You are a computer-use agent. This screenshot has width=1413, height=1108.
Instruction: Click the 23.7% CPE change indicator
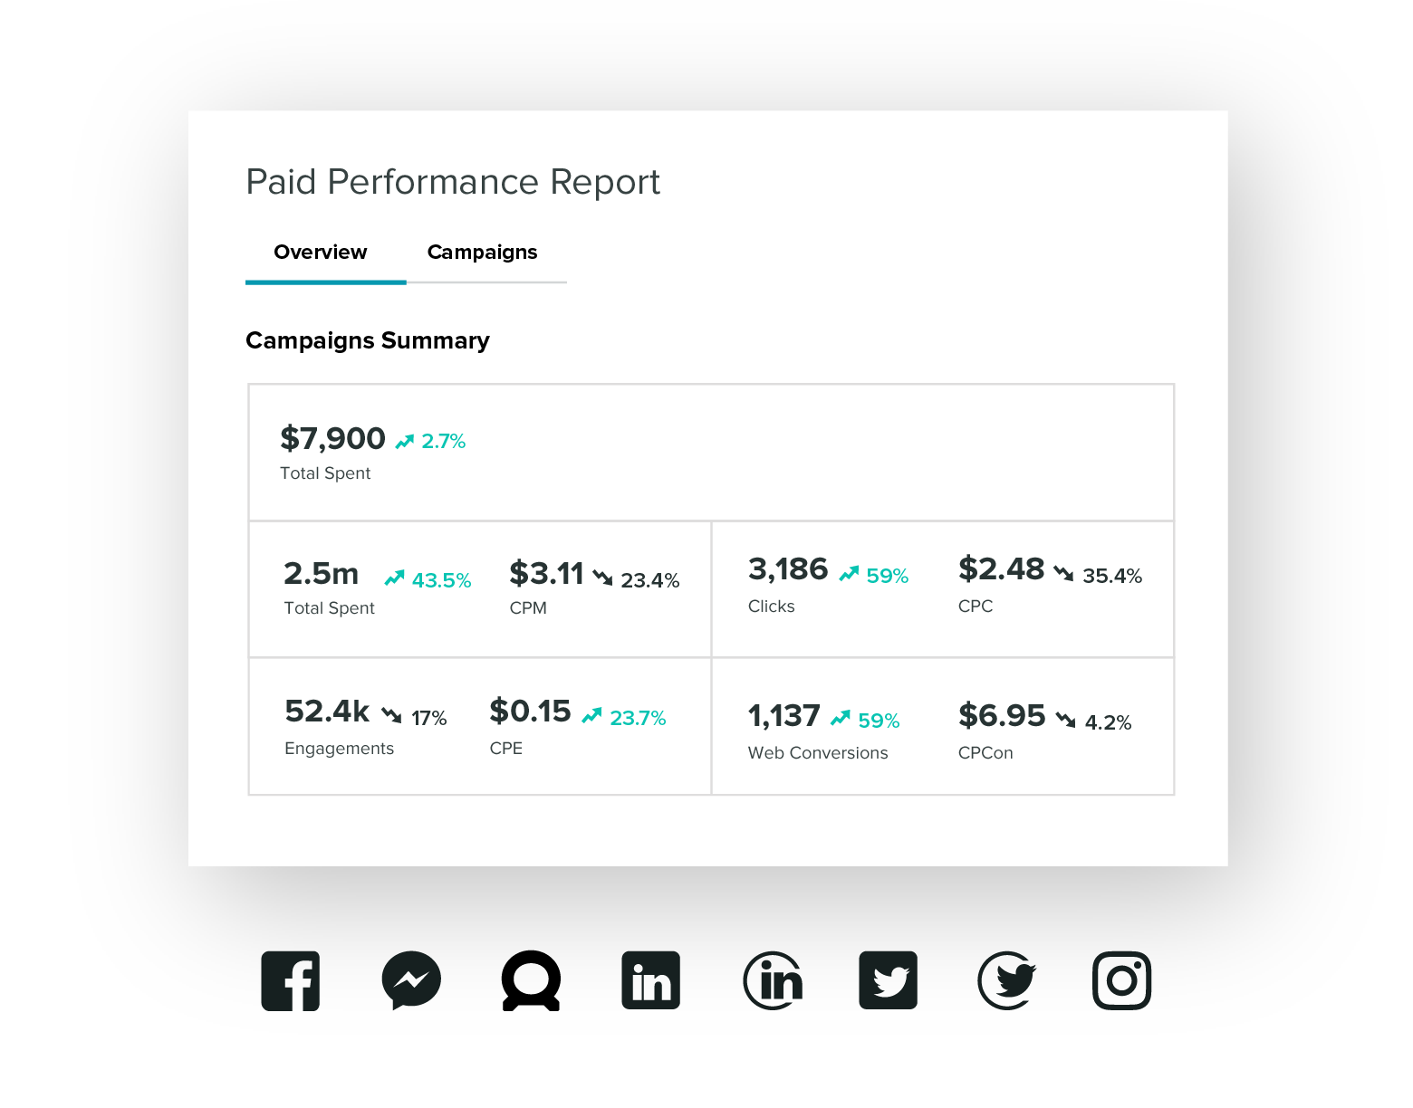tap(639, 716)
